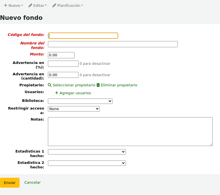Expand the Biblioteca dropdown
Viewport: 220px width, 195px height.
tap(80, 101)
